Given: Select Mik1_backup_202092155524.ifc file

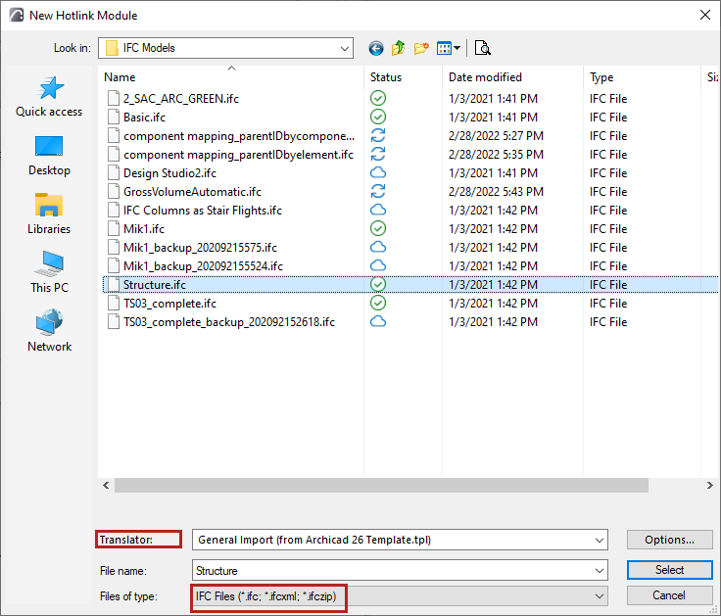Looking at the screenshot, I should click(x=203, y=266).
